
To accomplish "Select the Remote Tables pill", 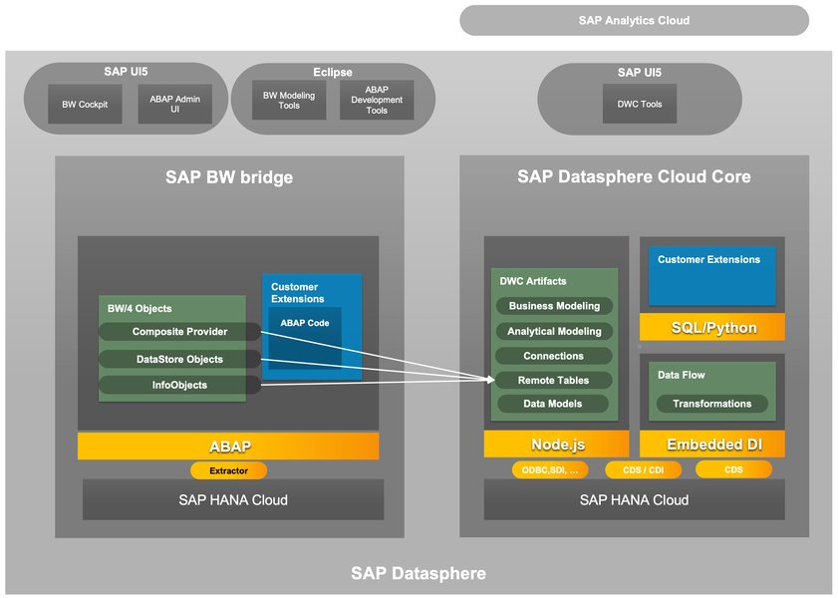I will 554,380.
